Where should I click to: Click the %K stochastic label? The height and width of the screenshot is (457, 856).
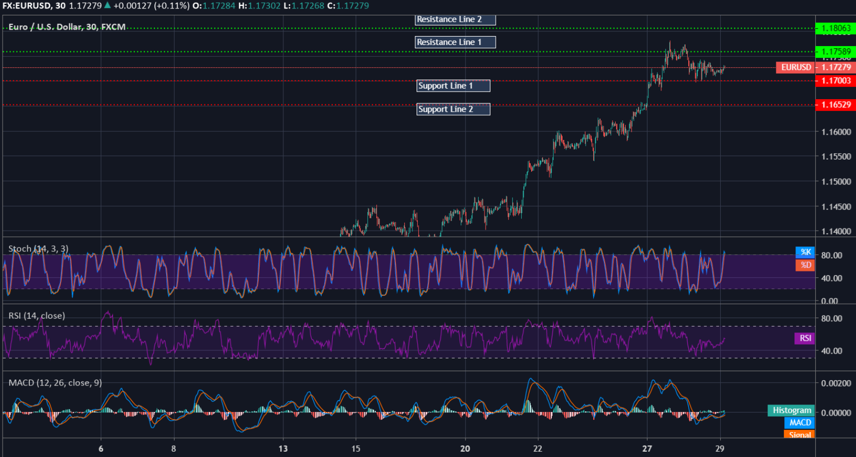click(x=805, y=252)
